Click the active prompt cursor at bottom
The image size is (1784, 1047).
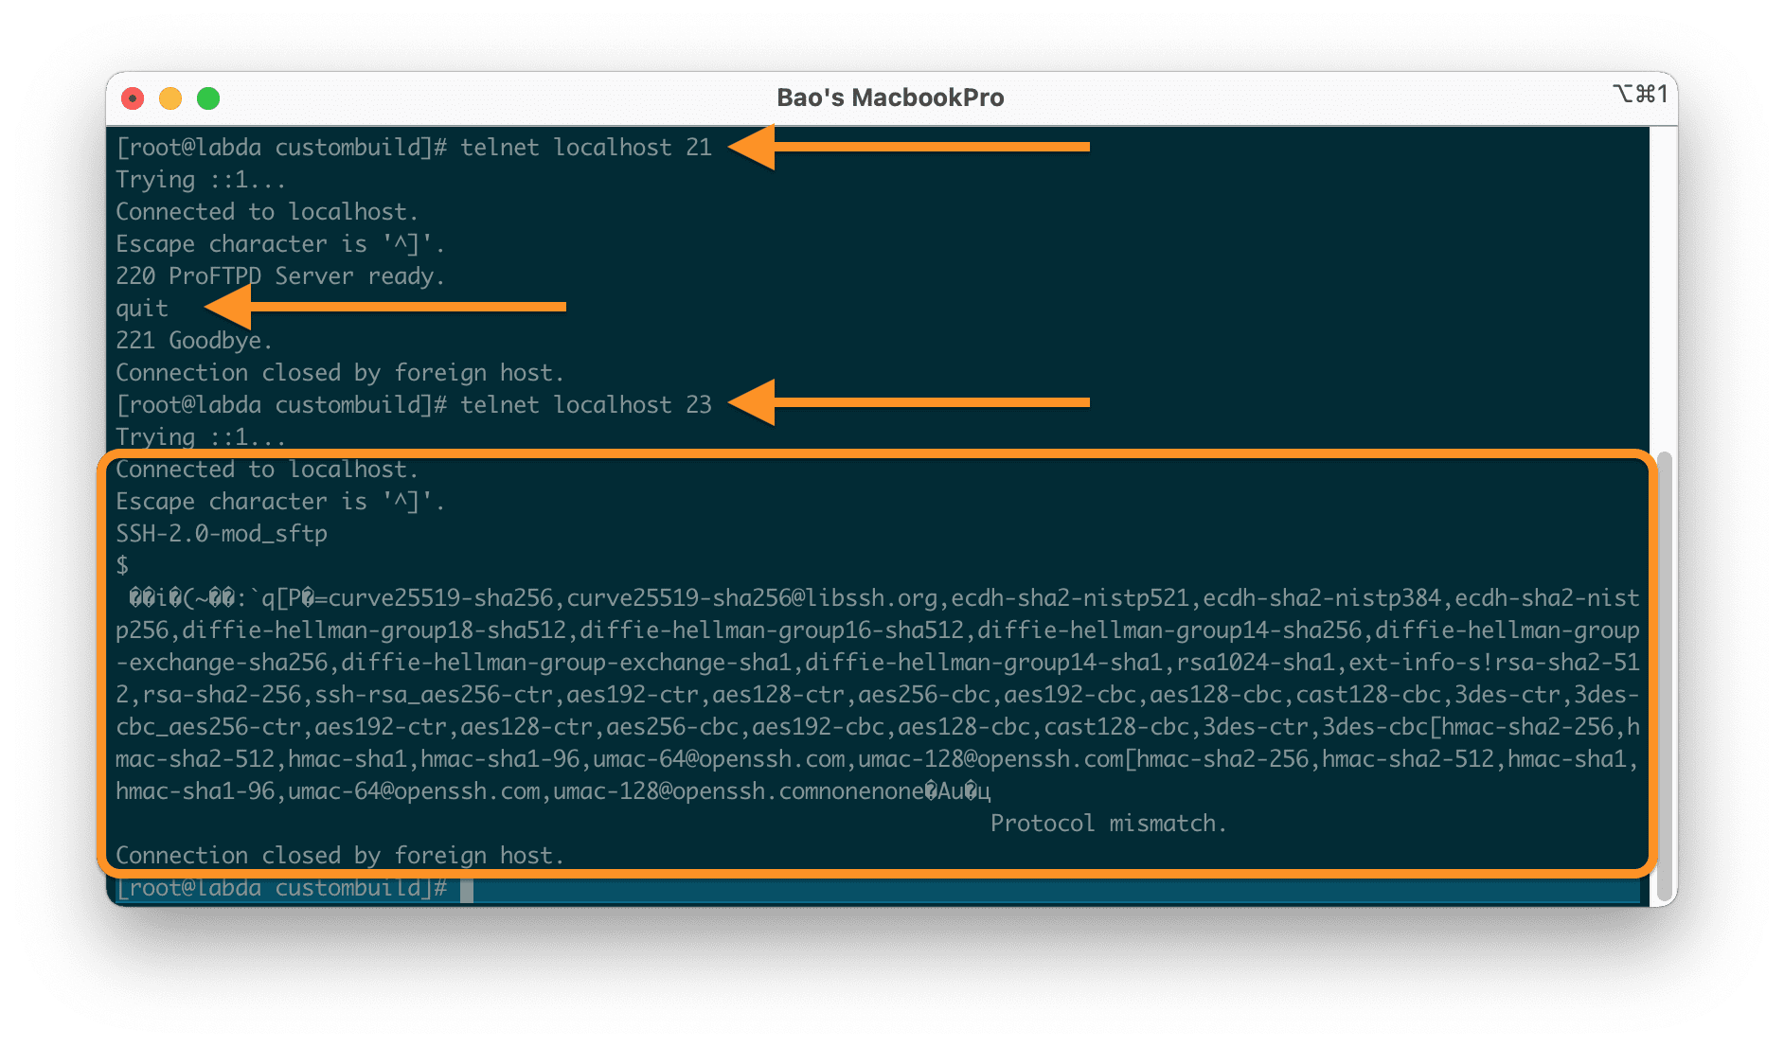point(467,889)
